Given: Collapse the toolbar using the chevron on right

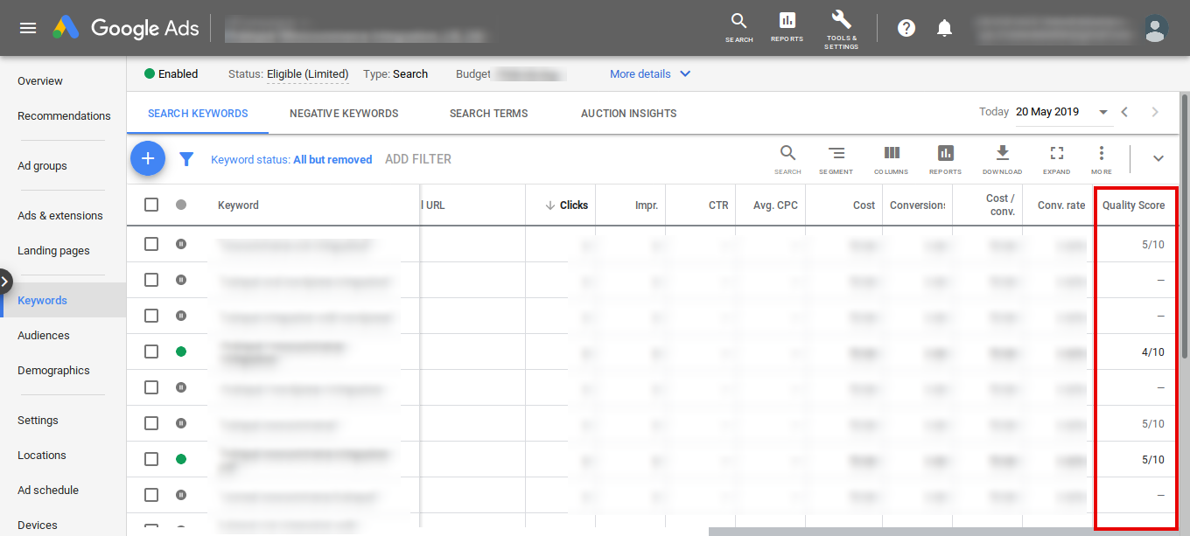Looking at the screenshot, I should [1158, 158].
